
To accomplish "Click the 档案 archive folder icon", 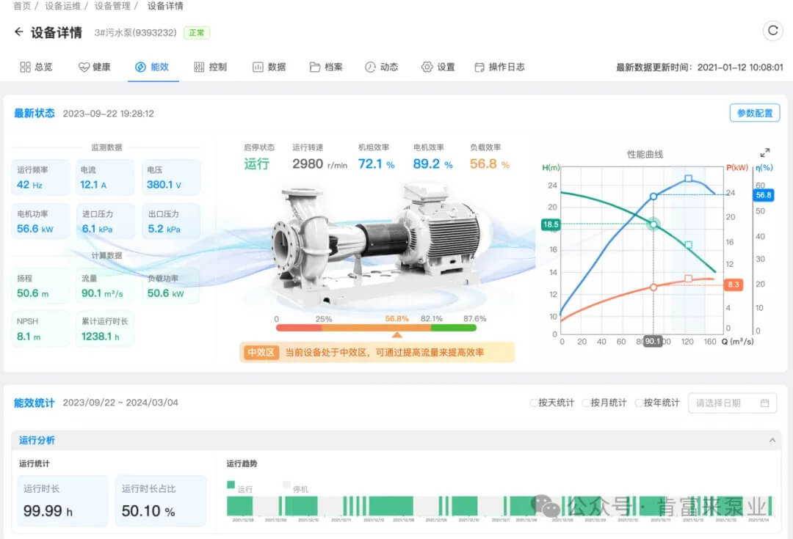I will 314,67.
